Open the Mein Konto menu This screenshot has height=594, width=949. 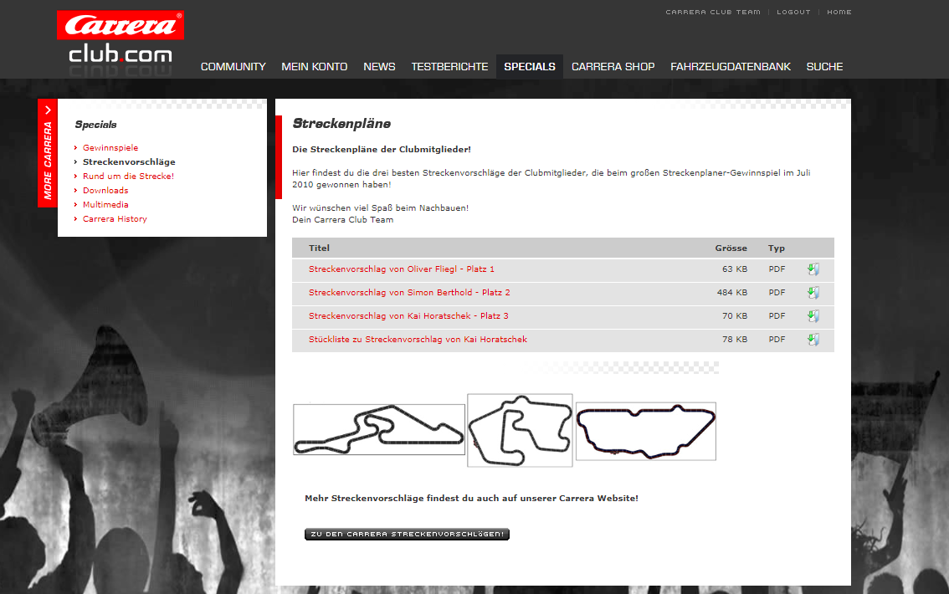click(314, 67)
